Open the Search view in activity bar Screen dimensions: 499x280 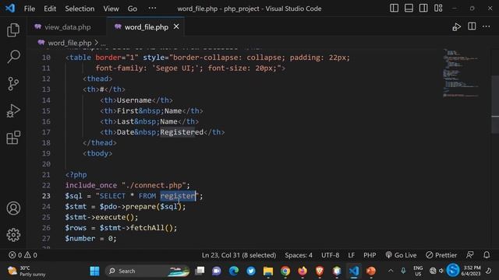[x=13, y=57]
